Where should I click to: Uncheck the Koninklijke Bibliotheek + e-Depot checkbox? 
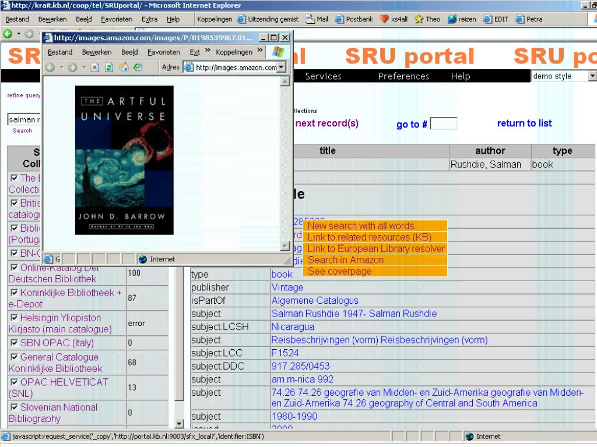tap(14, 293)
